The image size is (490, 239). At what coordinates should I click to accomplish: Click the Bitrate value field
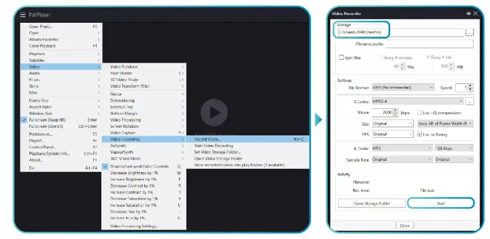(382, 113)
